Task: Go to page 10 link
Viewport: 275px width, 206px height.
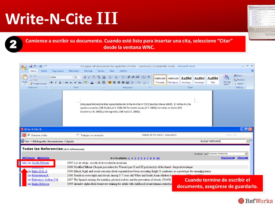Action: pyautogui.click(x=158, y=158)
